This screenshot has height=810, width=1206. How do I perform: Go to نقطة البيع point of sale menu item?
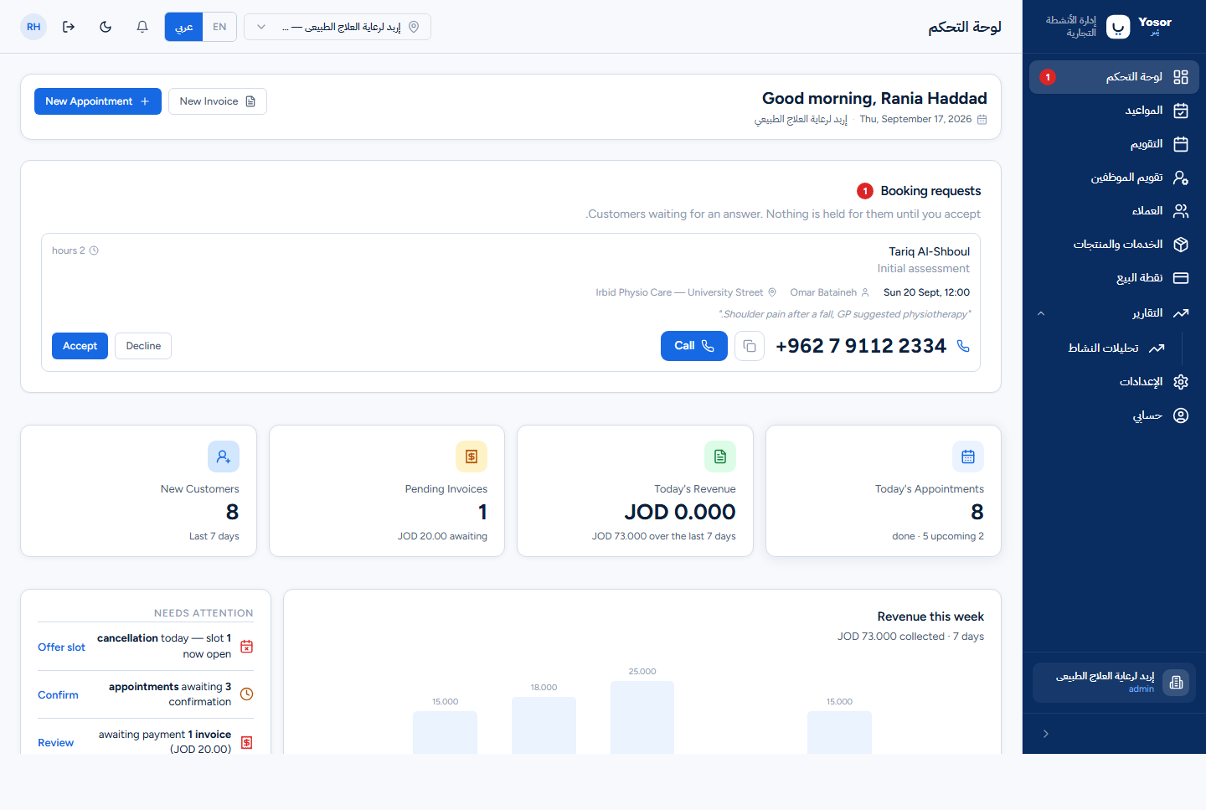[x=1114, y=278]
